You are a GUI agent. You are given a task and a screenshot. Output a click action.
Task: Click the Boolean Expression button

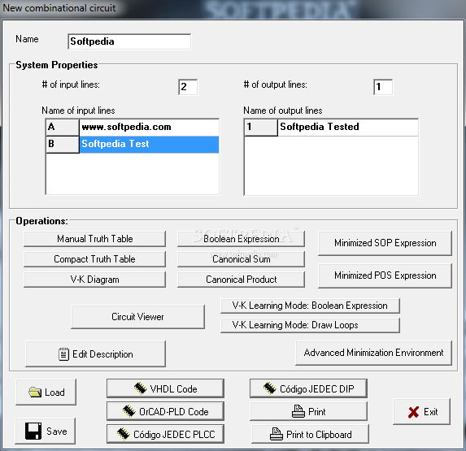(x=241, y=239)
